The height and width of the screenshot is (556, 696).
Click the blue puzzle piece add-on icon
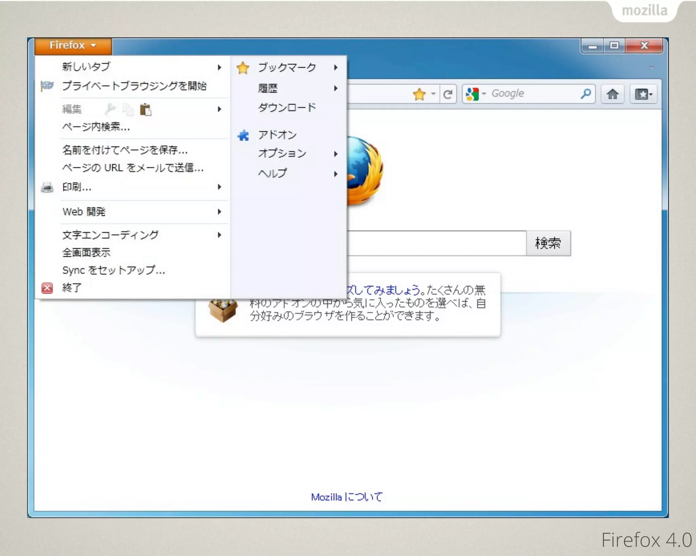[243, 135]
